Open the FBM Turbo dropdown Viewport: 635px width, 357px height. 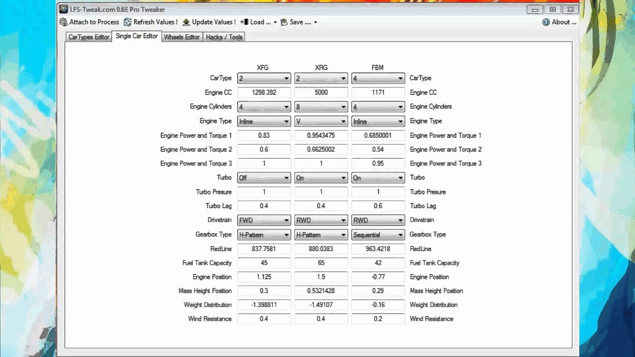pyautogui.click(x=378, y=178)
